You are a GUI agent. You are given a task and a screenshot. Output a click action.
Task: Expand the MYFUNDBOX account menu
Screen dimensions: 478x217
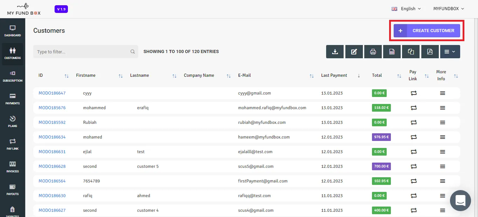tap(449, 9)
